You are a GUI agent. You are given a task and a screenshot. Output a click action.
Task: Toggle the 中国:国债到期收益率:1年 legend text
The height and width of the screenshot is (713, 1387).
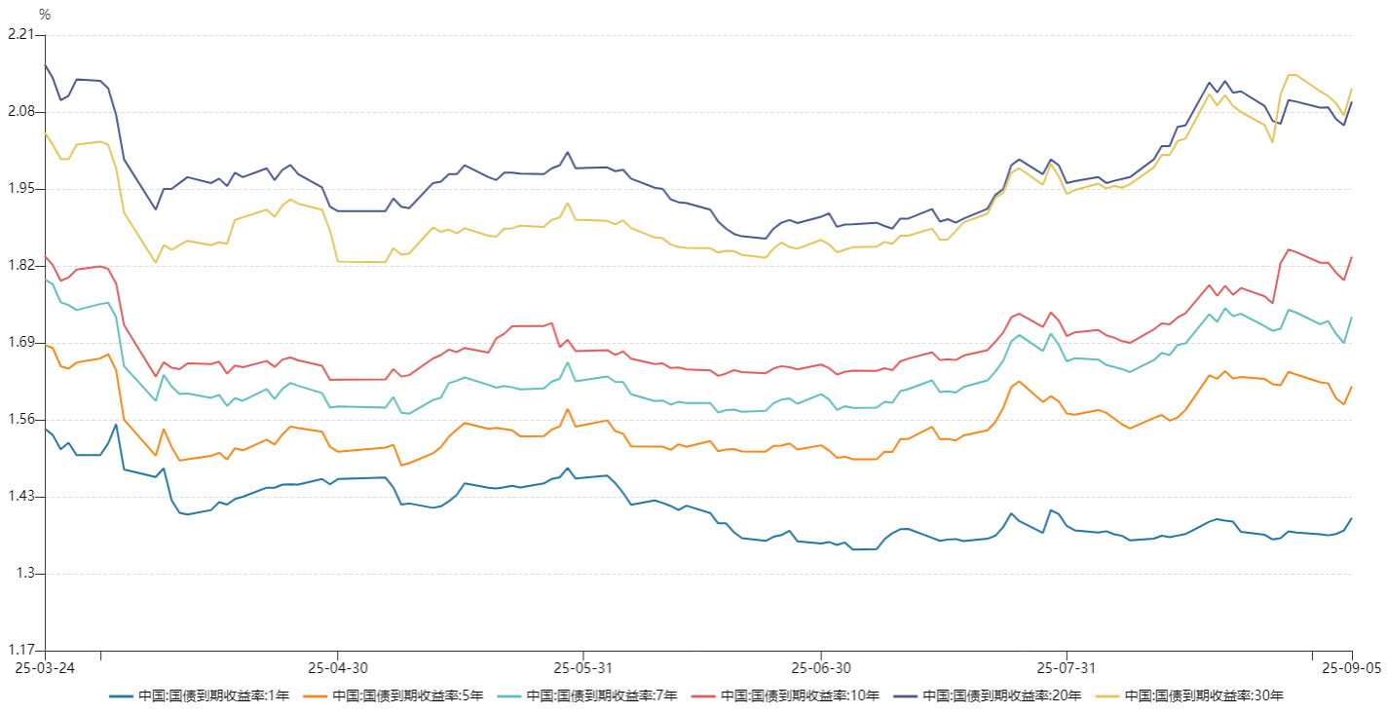pyautogui.click(x=213, y=696)
